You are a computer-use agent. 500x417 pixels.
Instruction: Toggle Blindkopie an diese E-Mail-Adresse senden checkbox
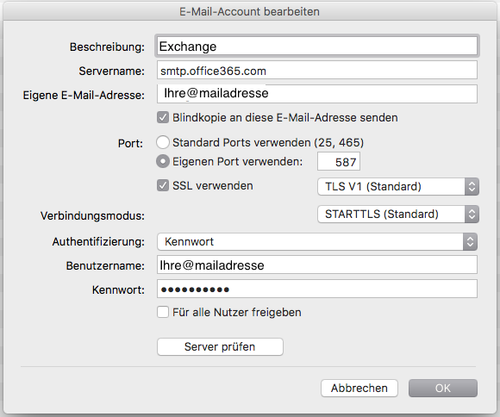pos(163,117)
